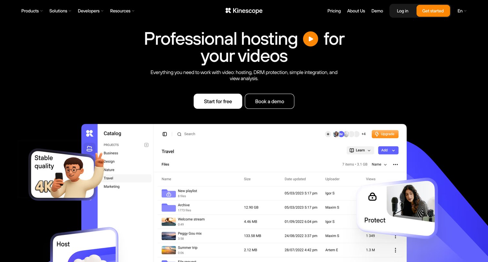
Task: Open the Demo page
Action: [x=377, y=11]
